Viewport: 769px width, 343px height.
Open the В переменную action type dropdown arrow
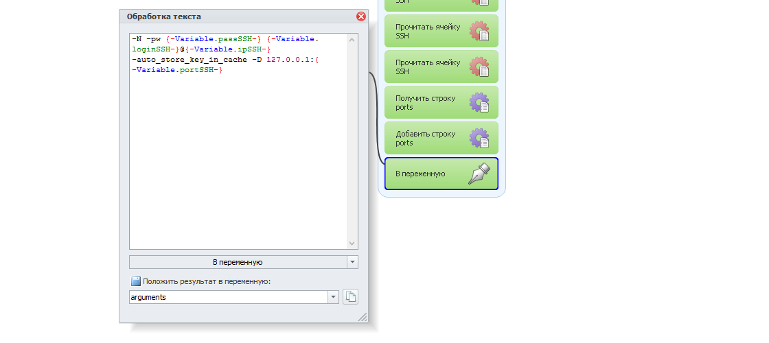point(353,262)
